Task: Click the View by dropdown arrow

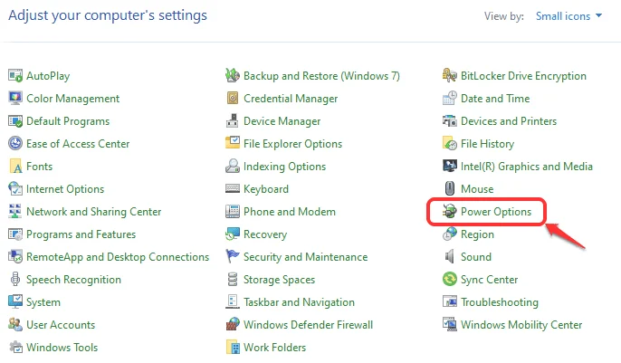Action: 599,15
